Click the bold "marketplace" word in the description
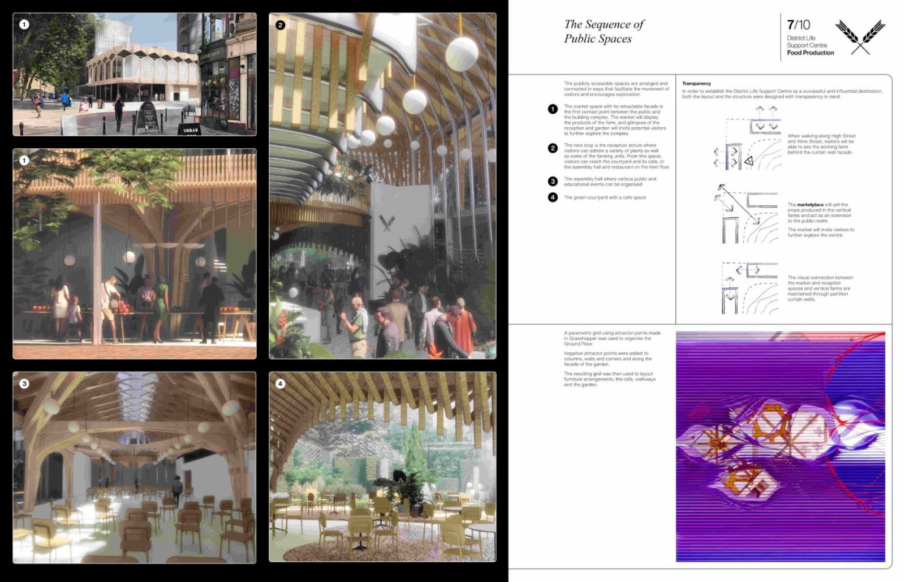 (810, 205)
